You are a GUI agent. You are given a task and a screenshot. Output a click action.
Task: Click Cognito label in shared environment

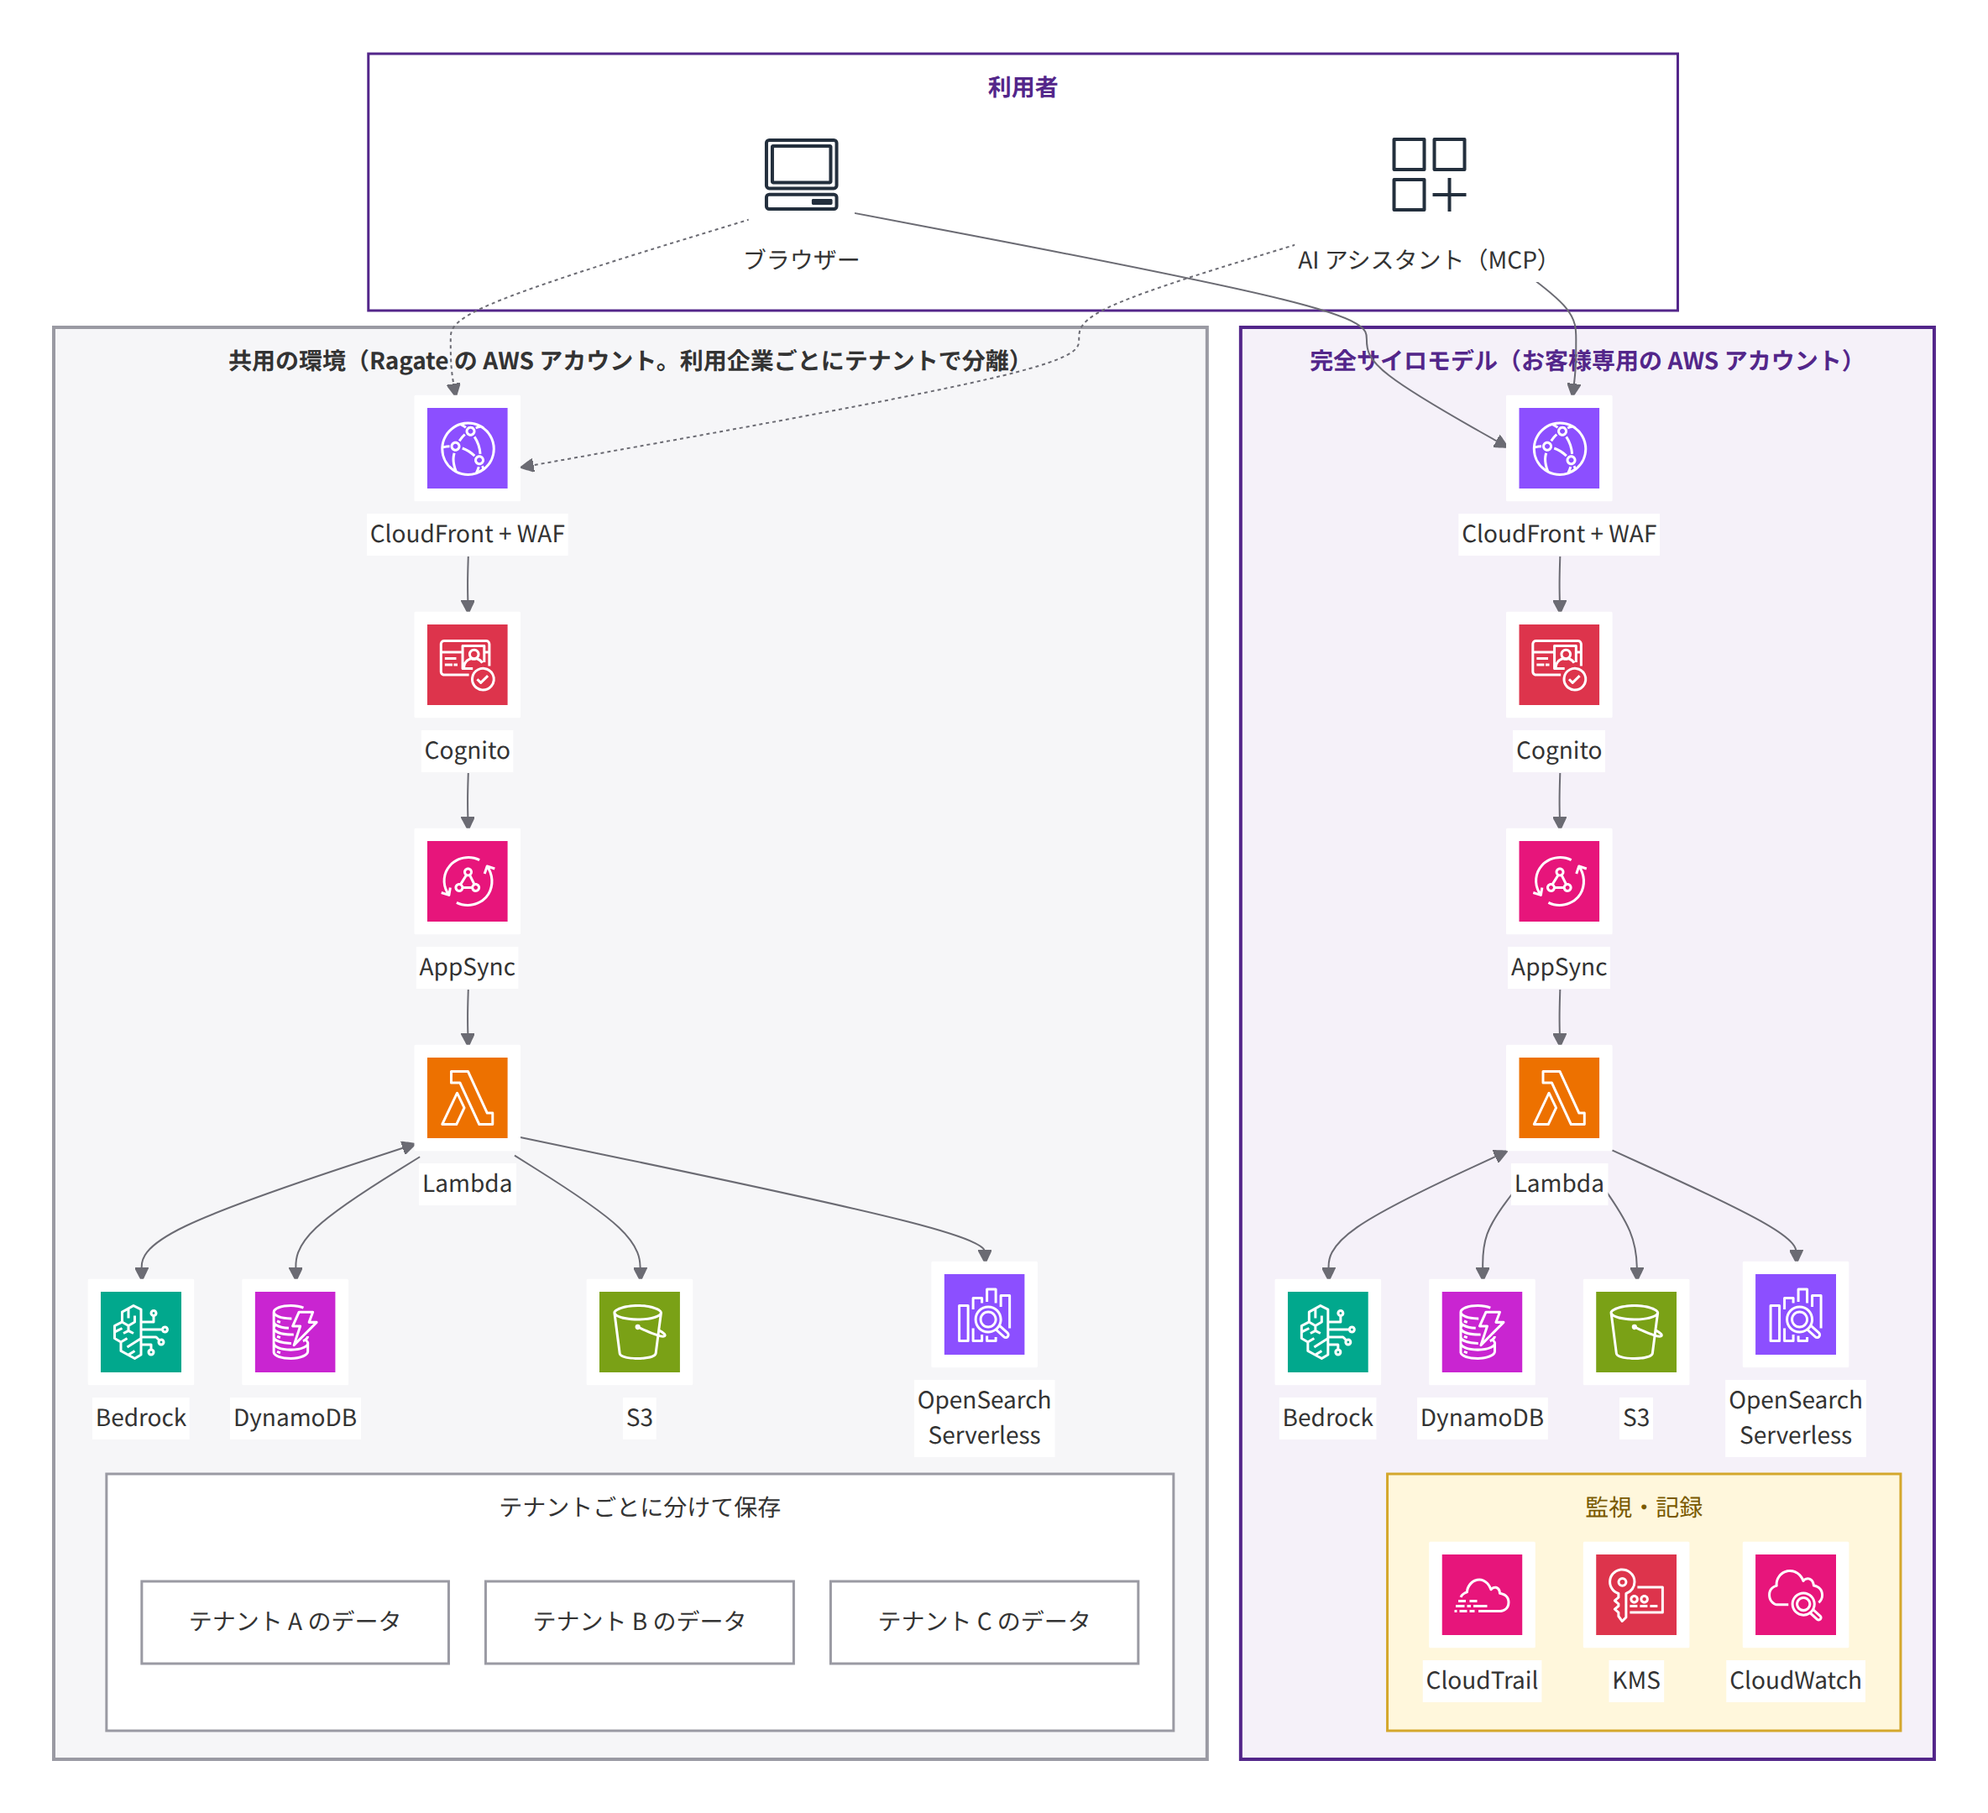coord(467,751)
